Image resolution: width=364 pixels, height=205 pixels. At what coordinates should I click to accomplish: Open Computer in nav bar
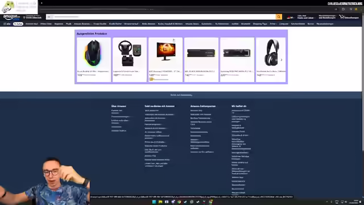[284, 24]
